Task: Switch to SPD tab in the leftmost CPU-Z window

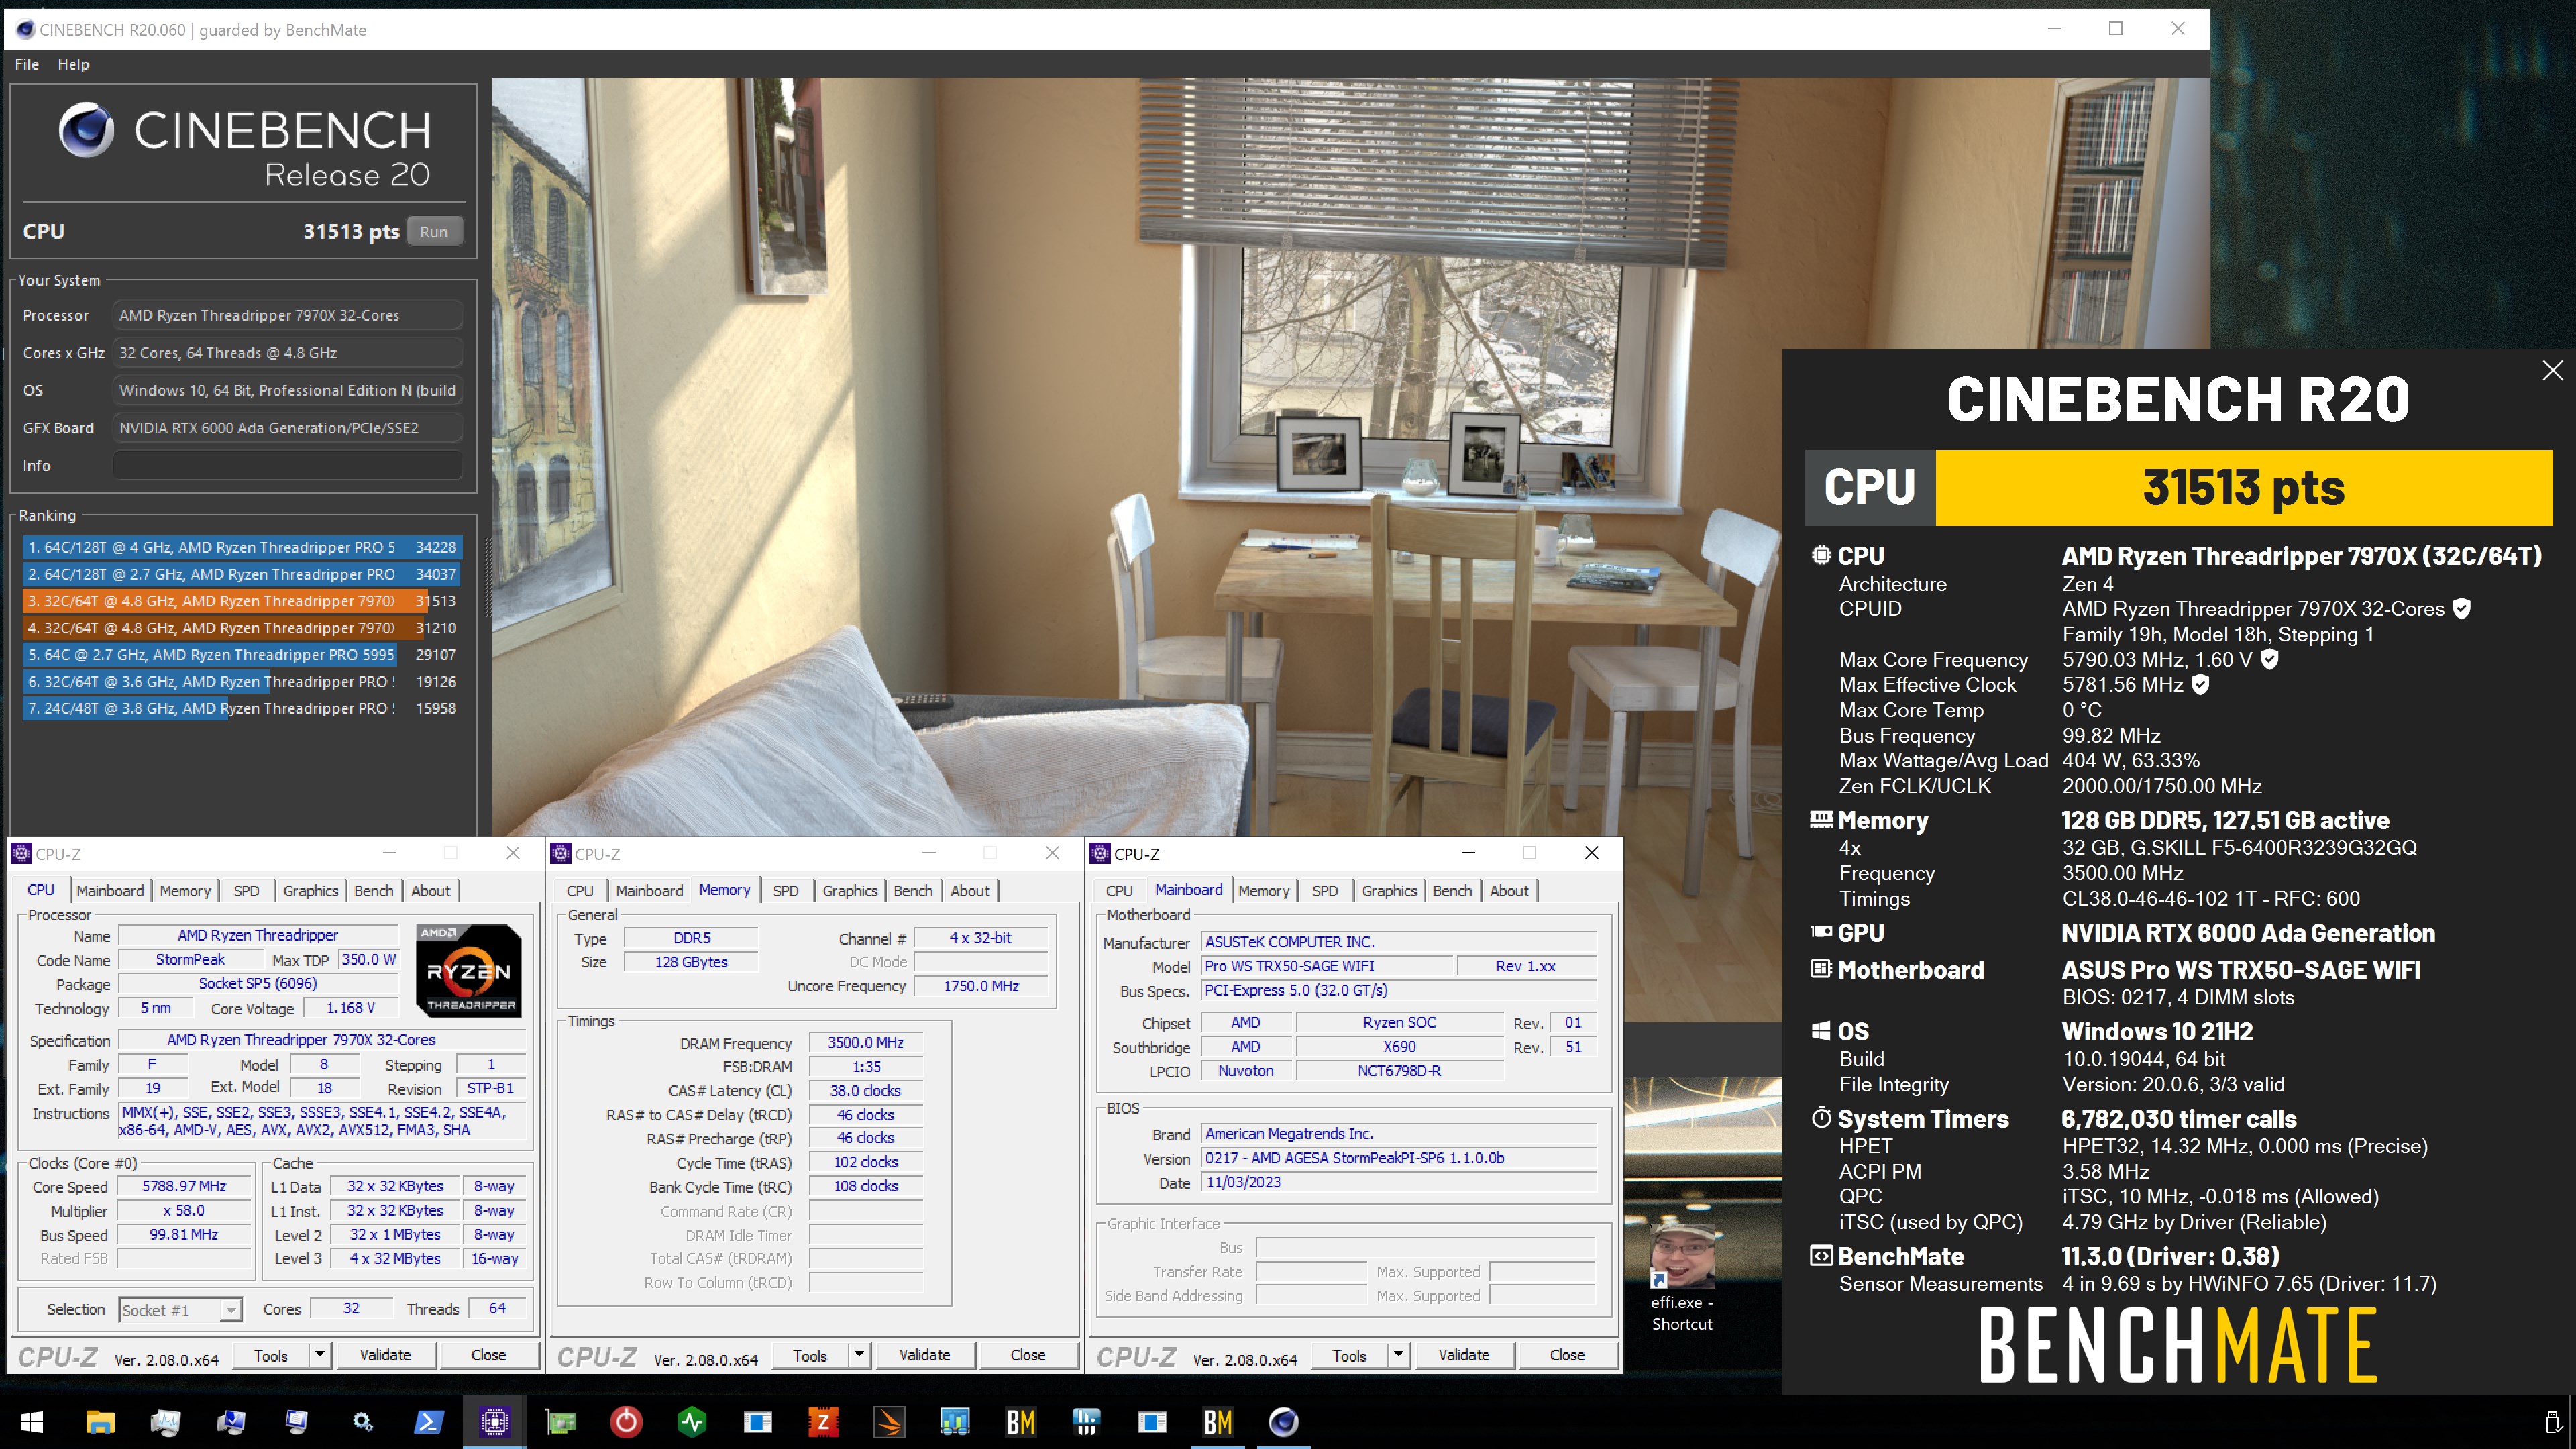Action: click(246, 890)
